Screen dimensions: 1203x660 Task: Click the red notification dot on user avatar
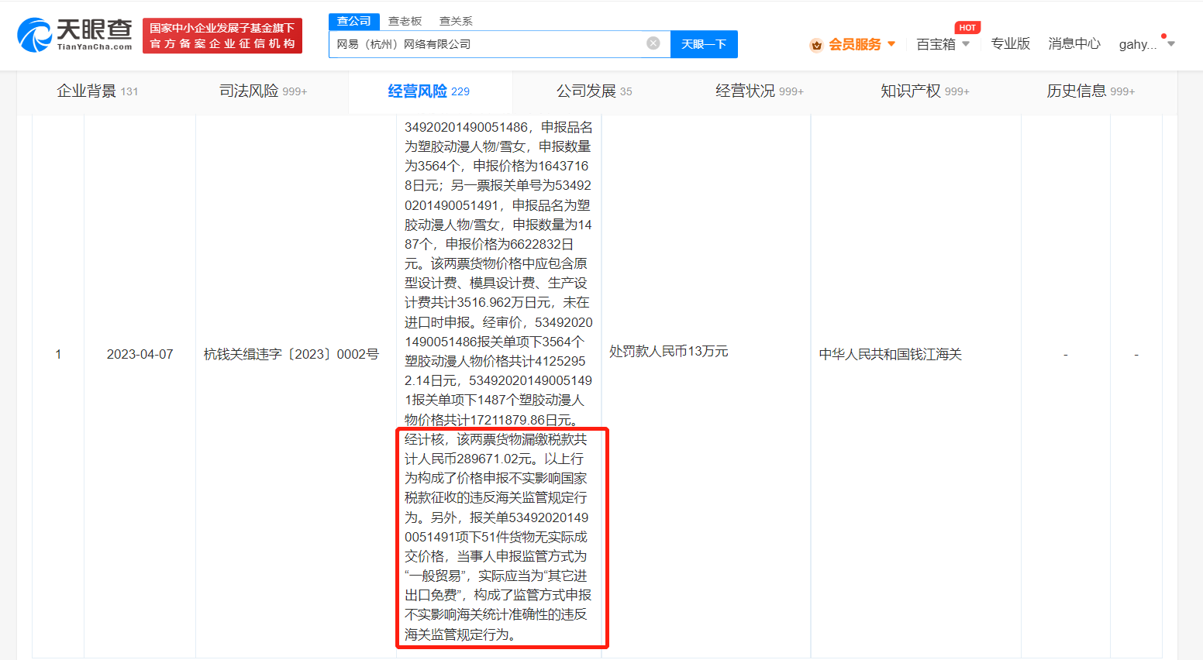[1163, 34]
